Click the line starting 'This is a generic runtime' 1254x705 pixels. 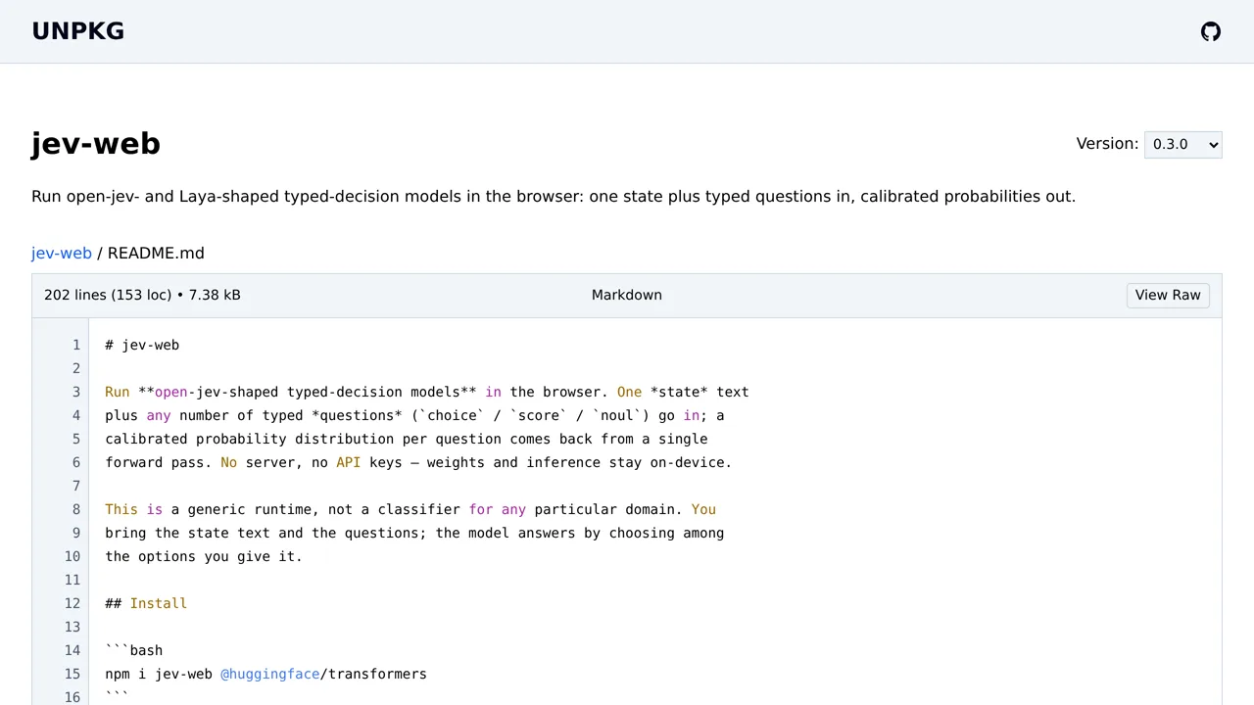pyautogui.click(x=410, y=509)
